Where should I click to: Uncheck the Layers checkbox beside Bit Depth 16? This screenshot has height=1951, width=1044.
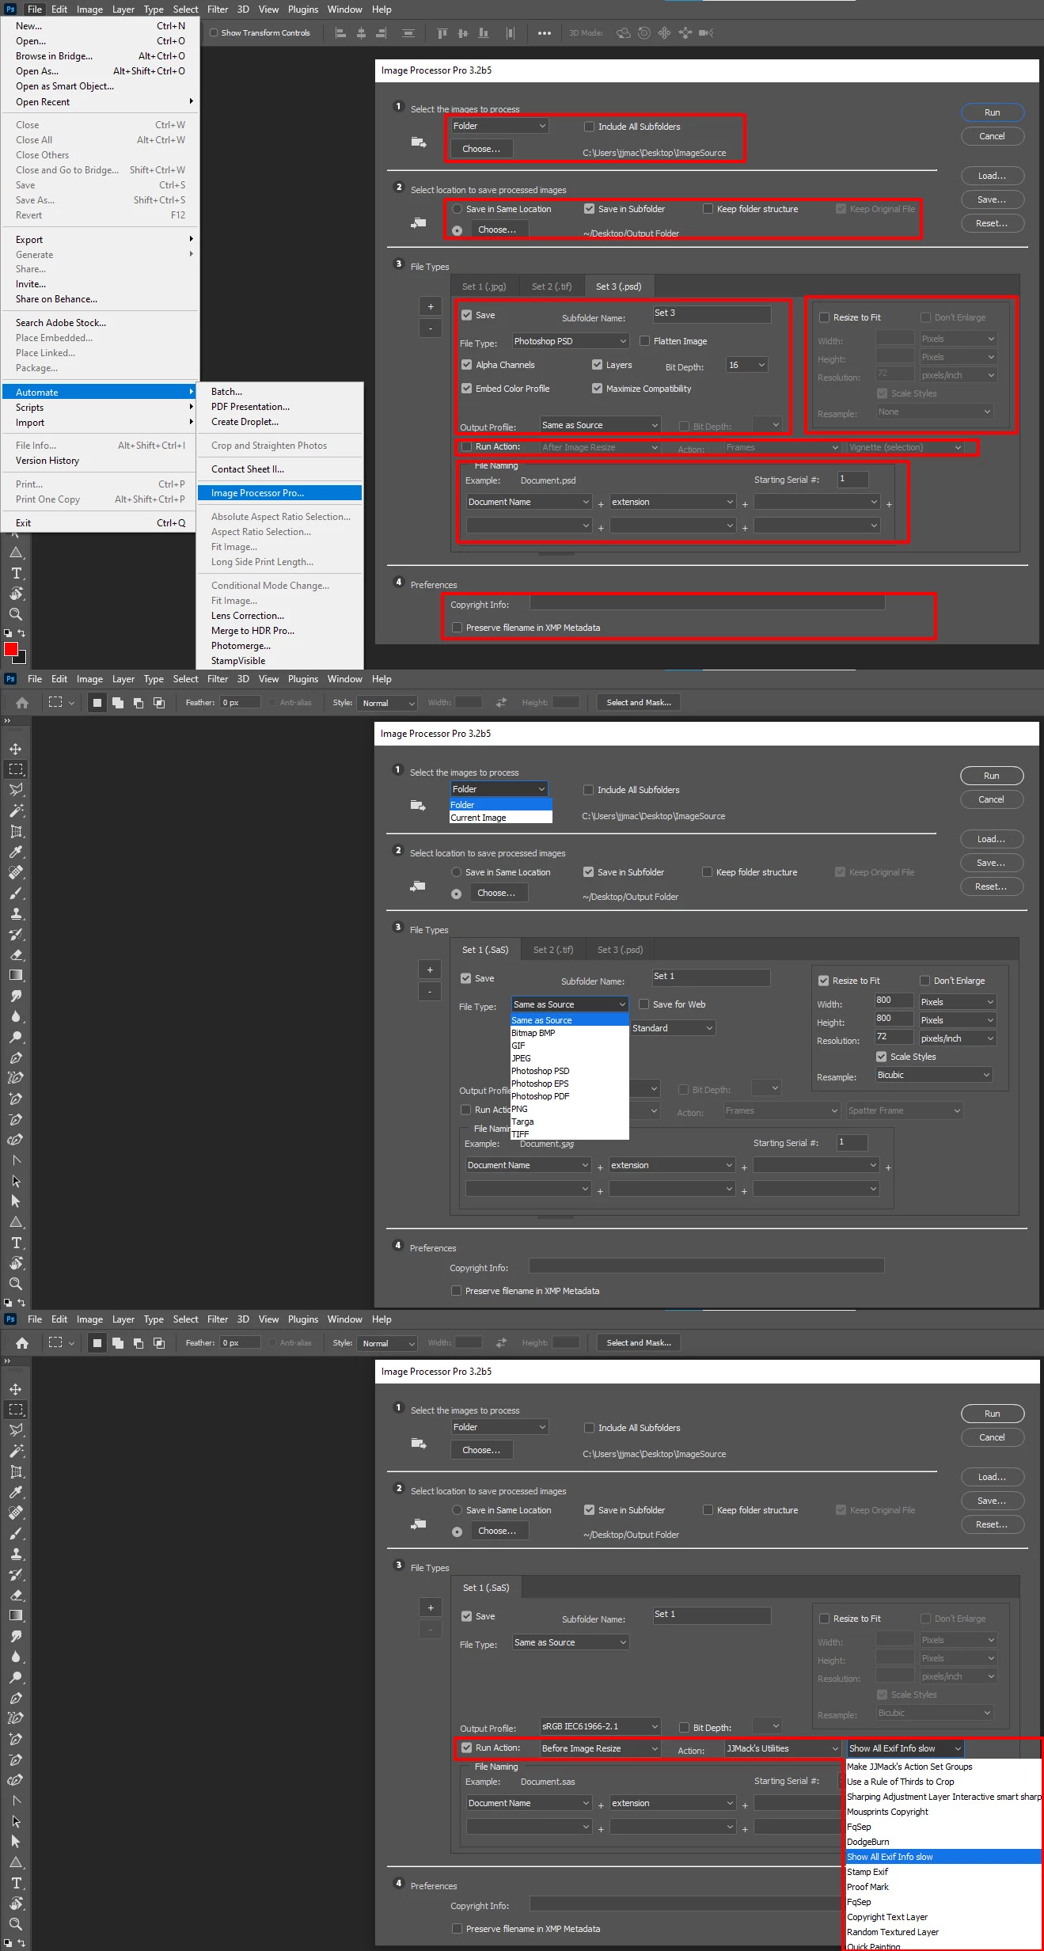click(x=598, y=365)
